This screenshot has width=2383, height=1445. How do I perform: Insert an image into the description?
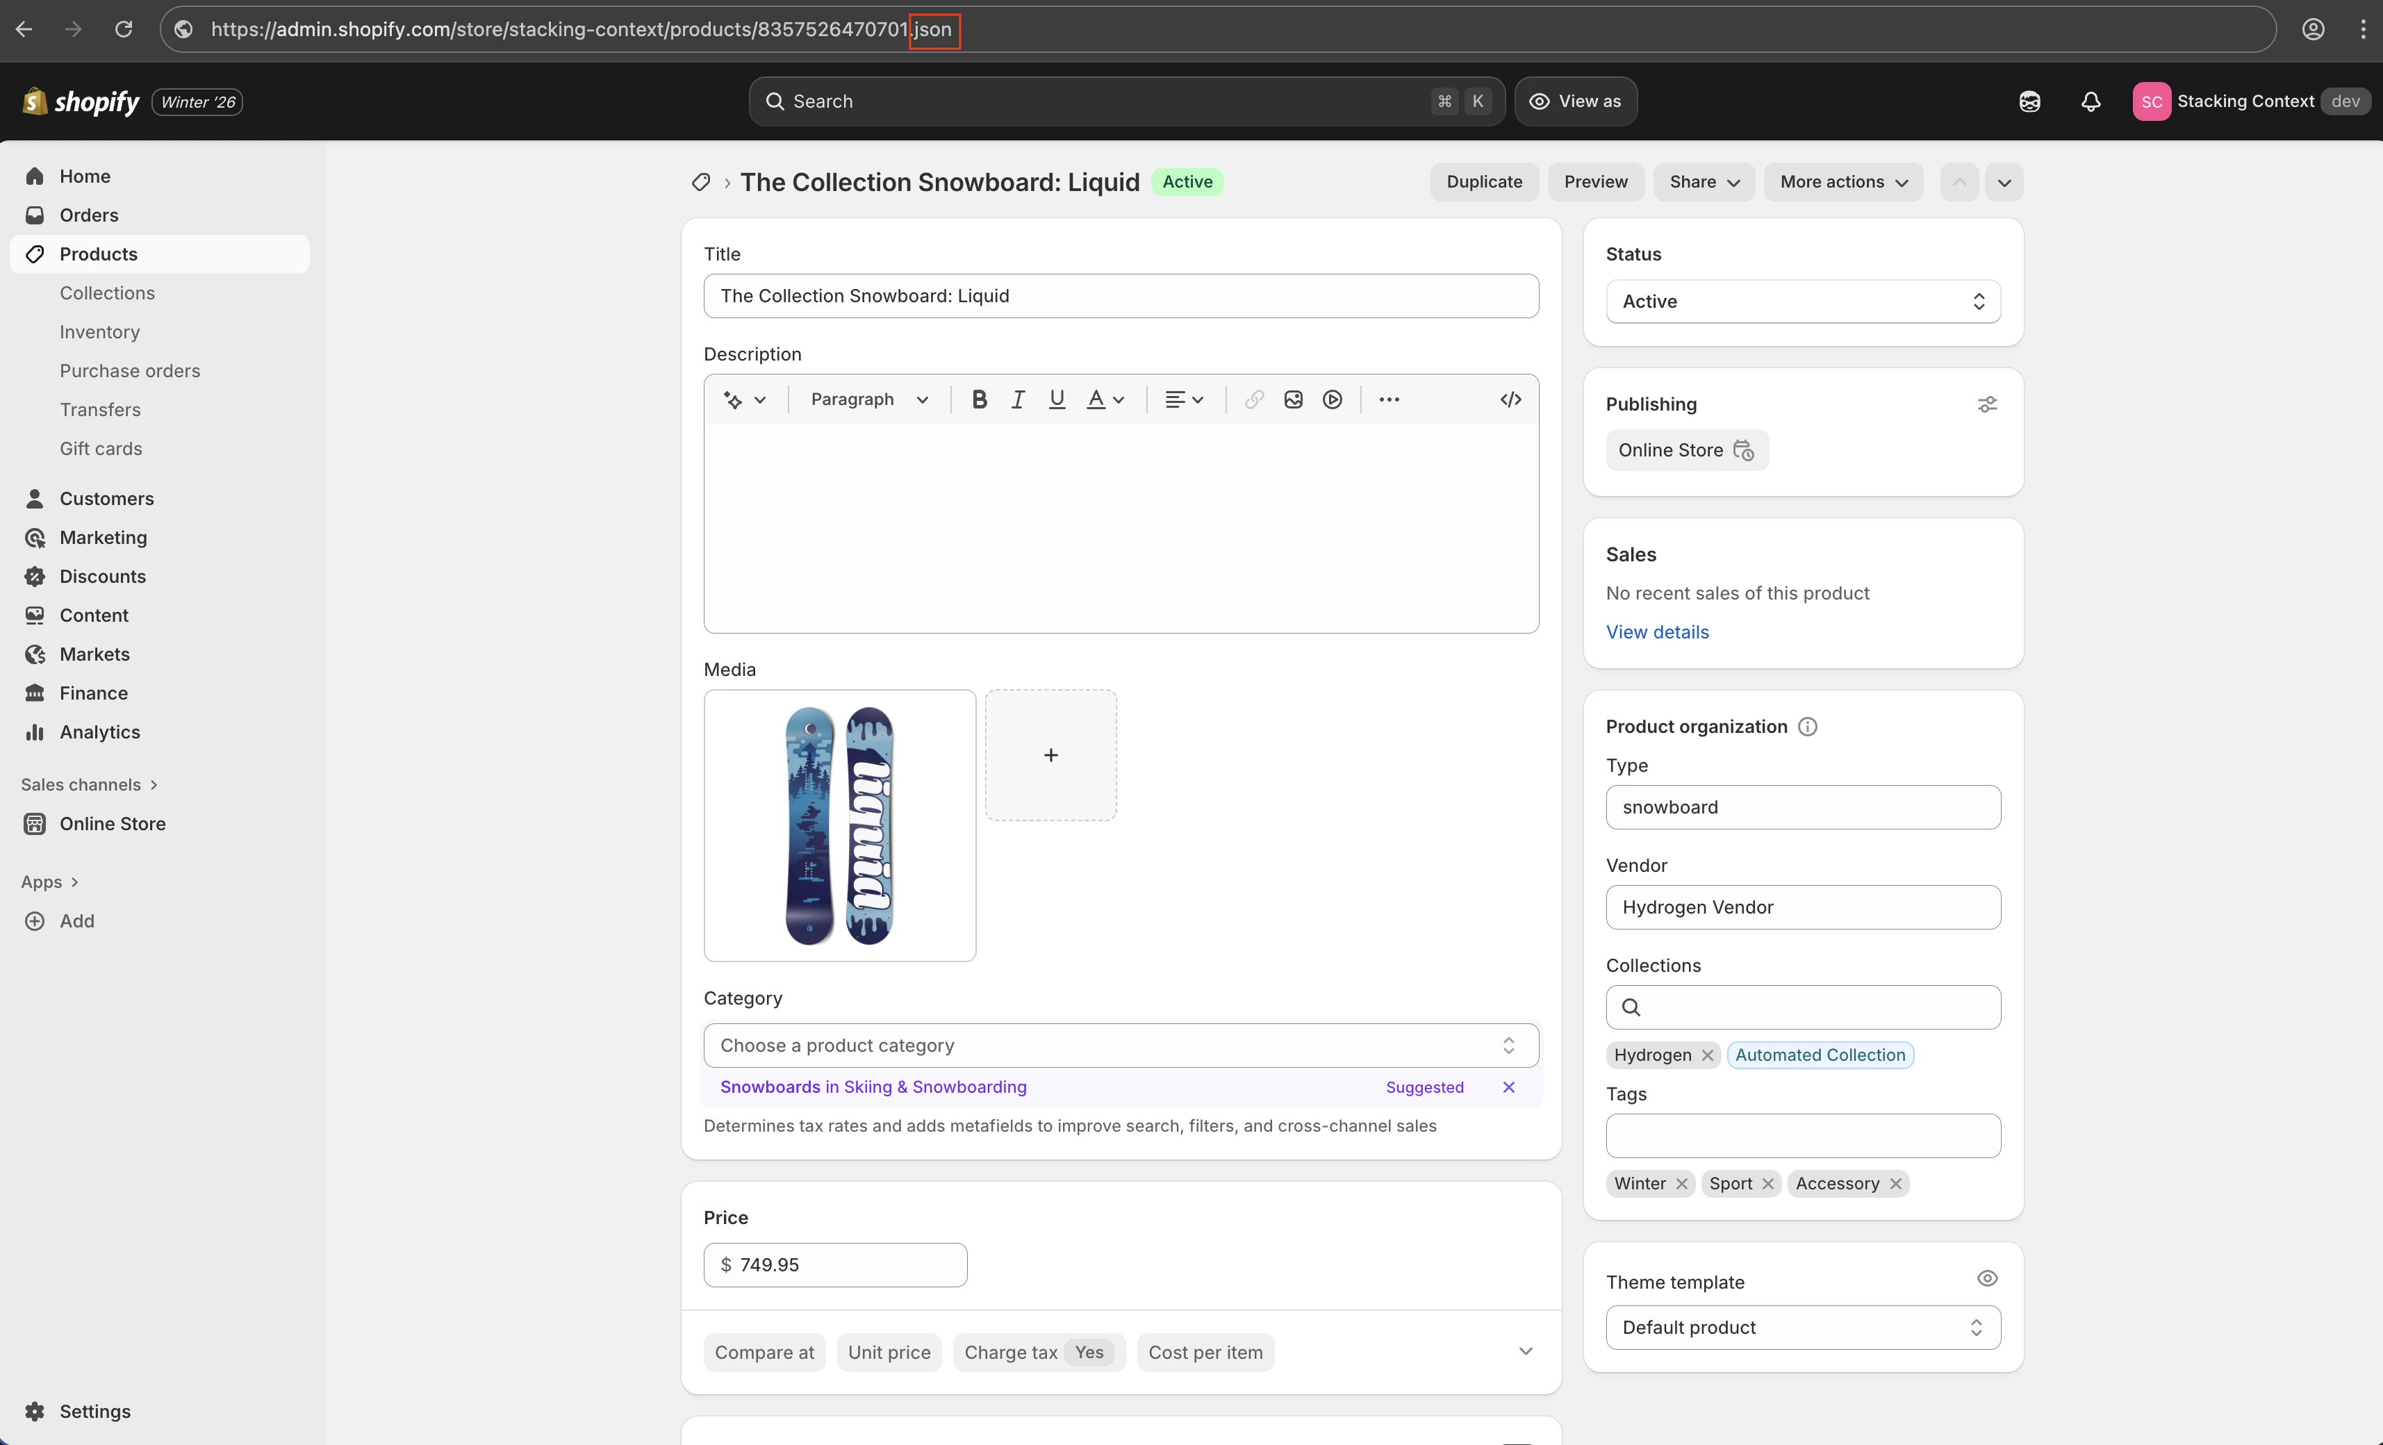coord(1293,399)
